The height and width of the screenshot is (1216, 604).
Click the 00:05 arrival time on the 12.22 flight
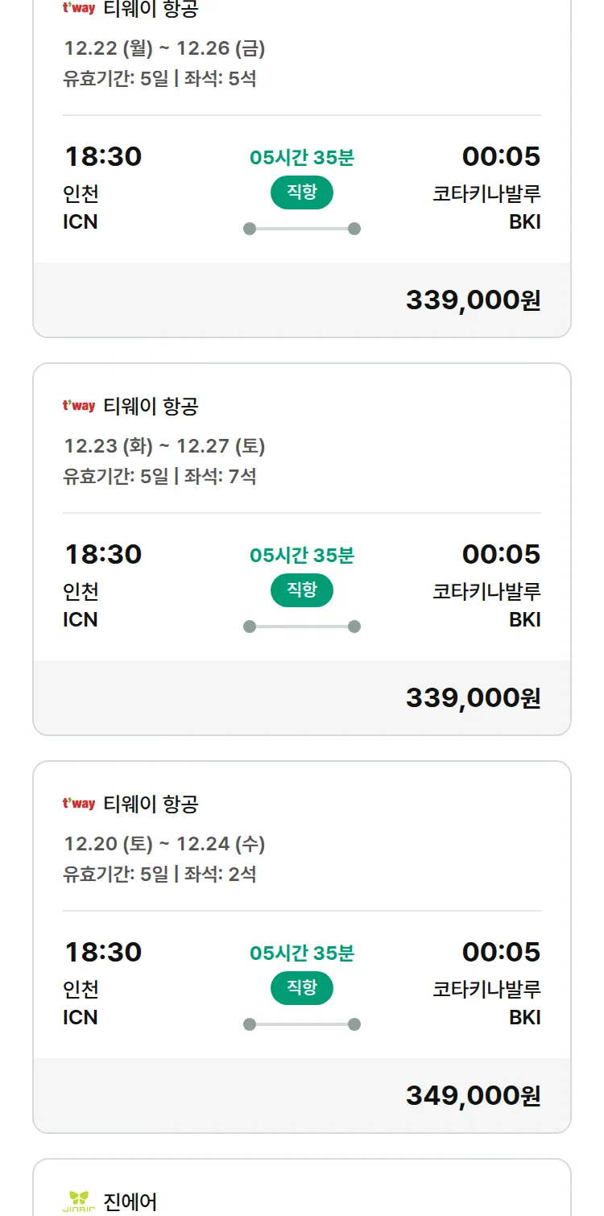pyautogui.click(x=501, y=156)
